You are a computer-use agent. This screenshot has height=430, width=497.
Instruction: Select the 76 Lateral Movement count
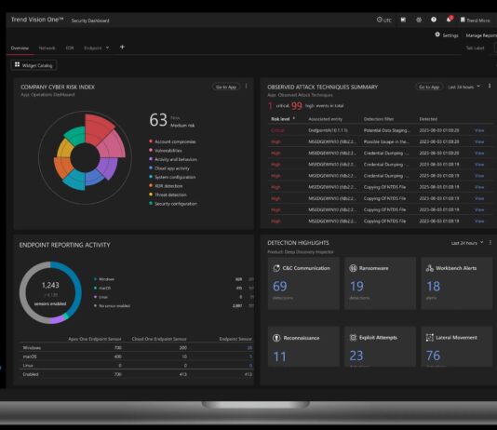(x=434, y=356)
